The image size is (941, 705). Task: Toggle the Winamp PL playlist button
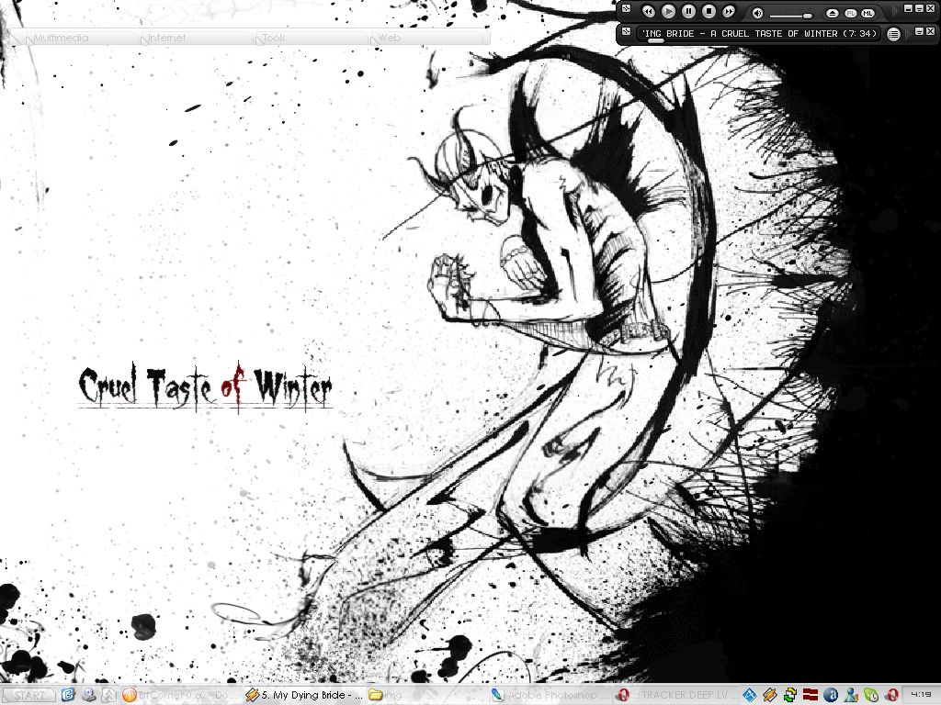pos(850,13)
